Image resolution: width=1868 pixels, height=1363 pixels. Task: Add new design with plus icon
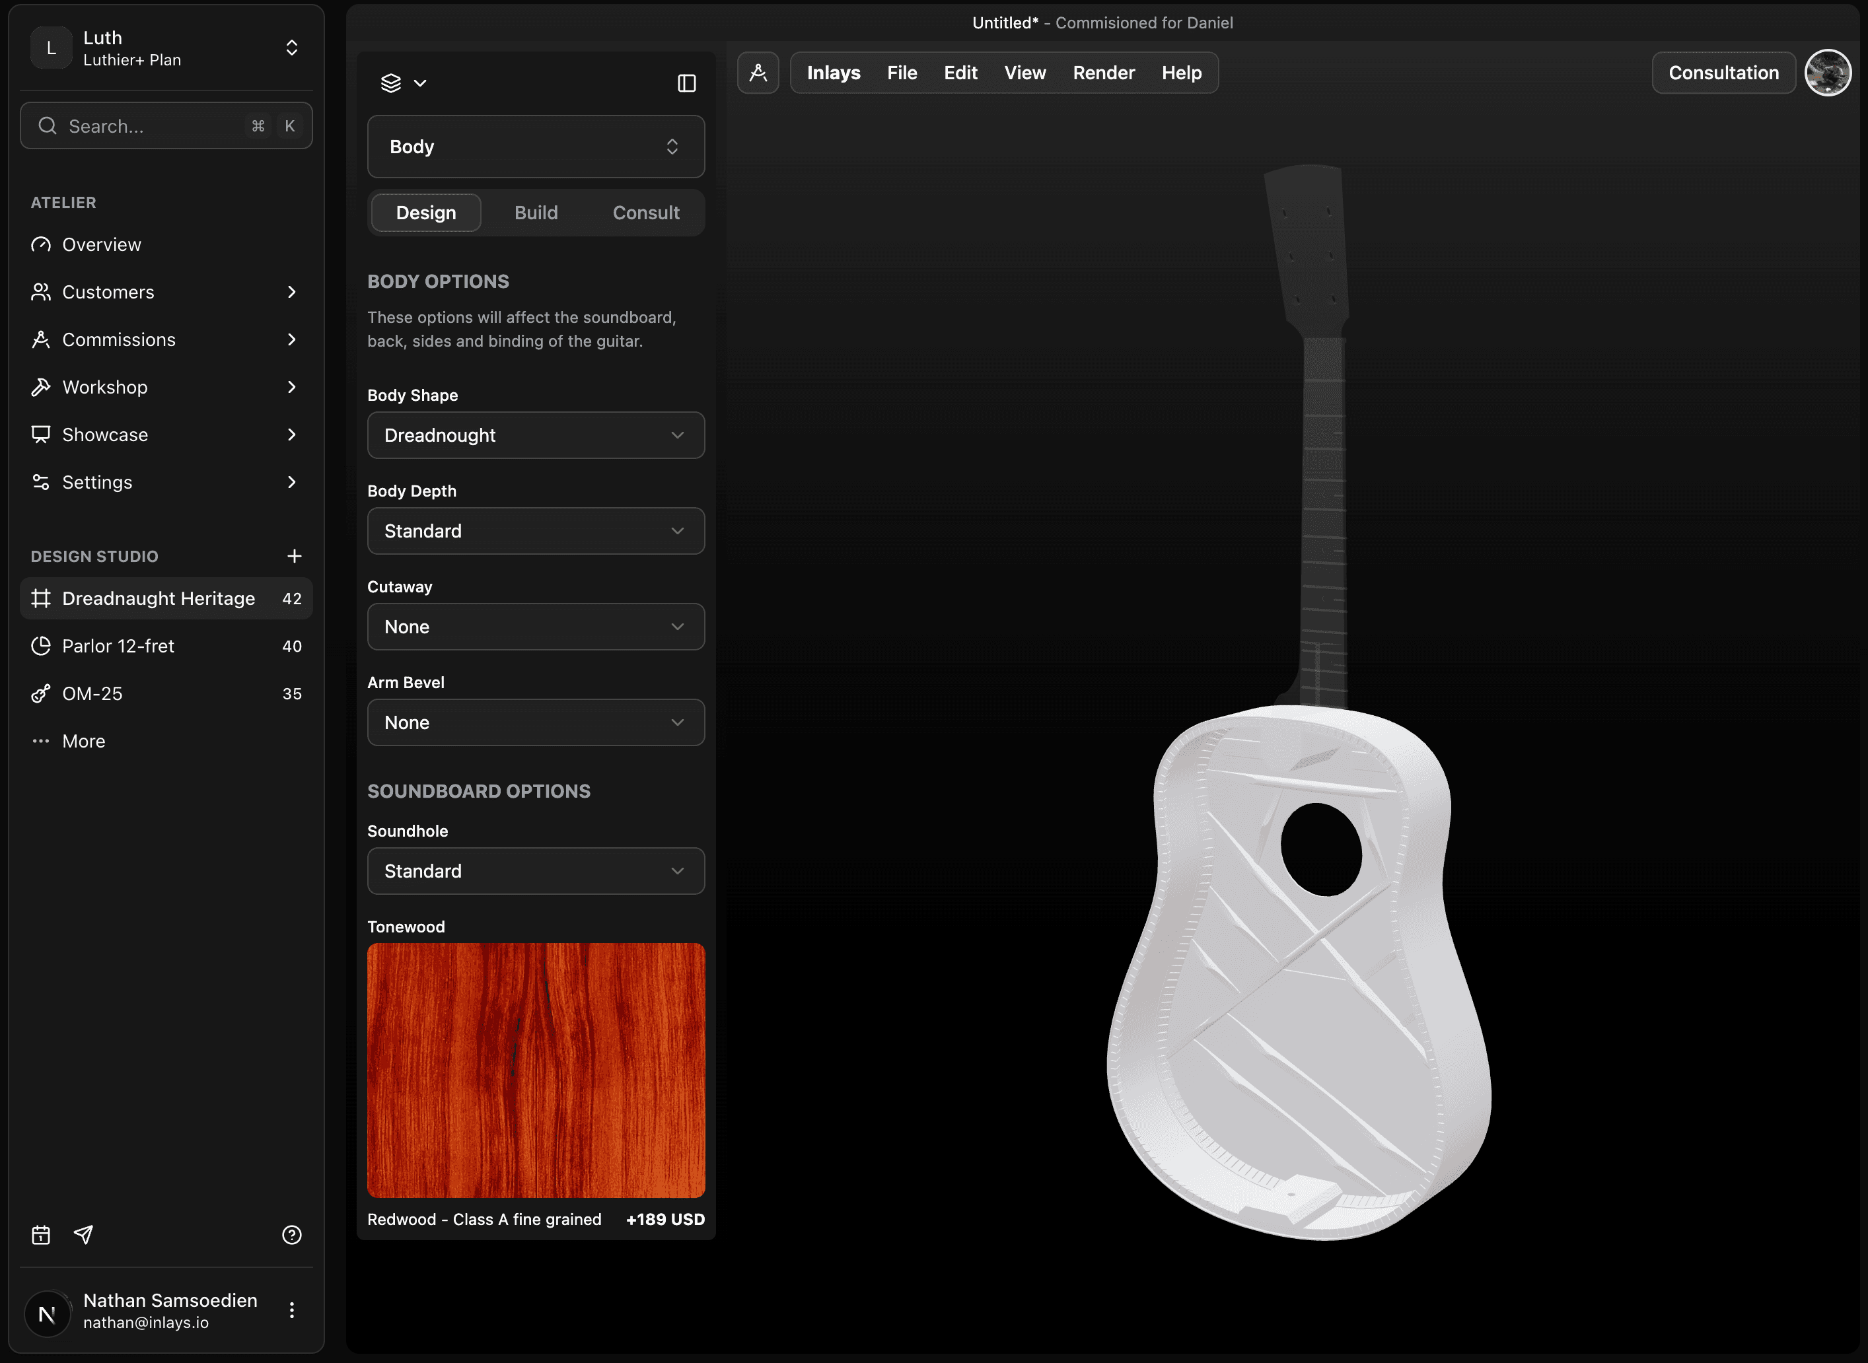click(294, 556)
